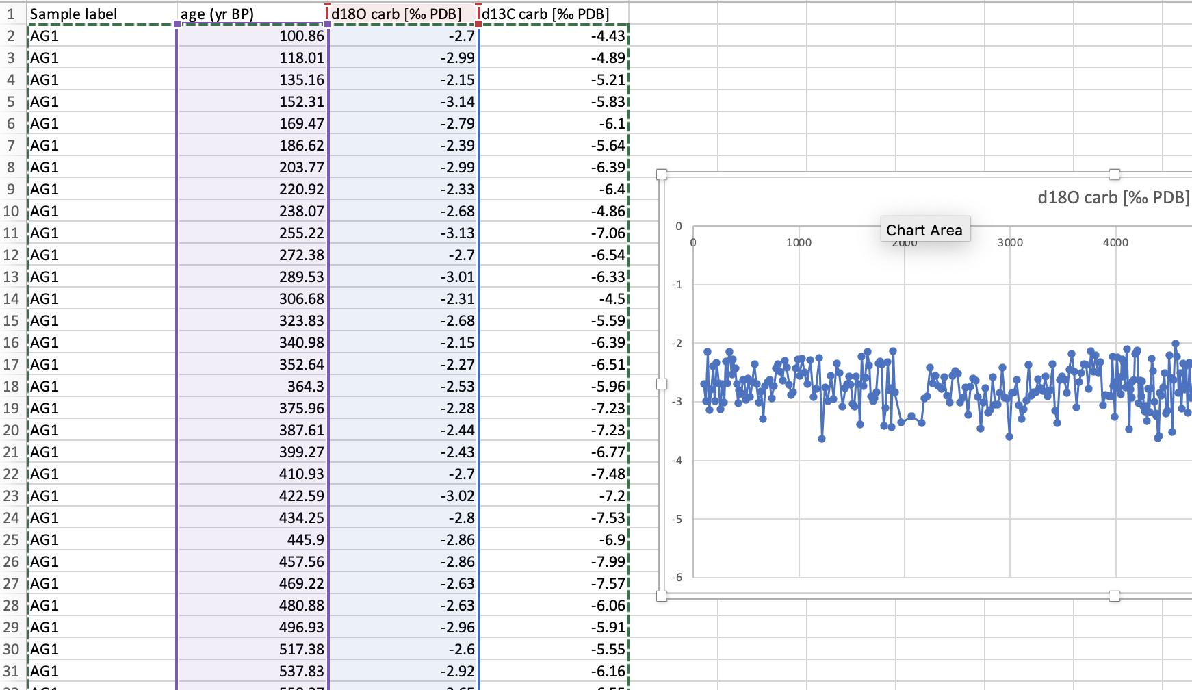Select the Sample label header cell
Image resolution: width=1192 pixels, height=690 pixels.
click(x=102, y=14)
